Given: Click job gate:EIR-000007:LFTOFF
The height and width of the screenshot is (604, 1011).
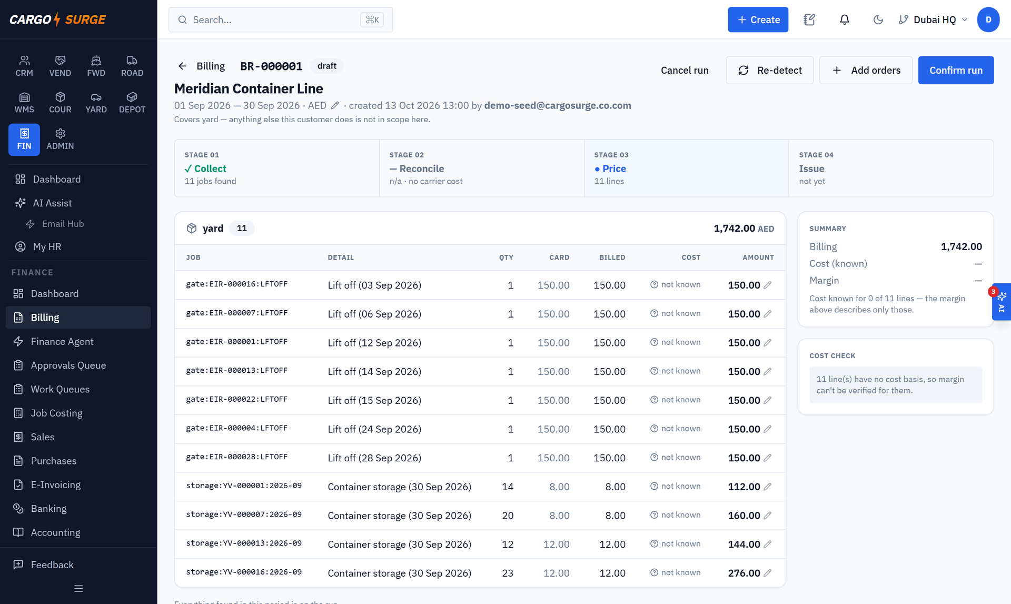Looking at the screenshot, I should click(236, 313).
